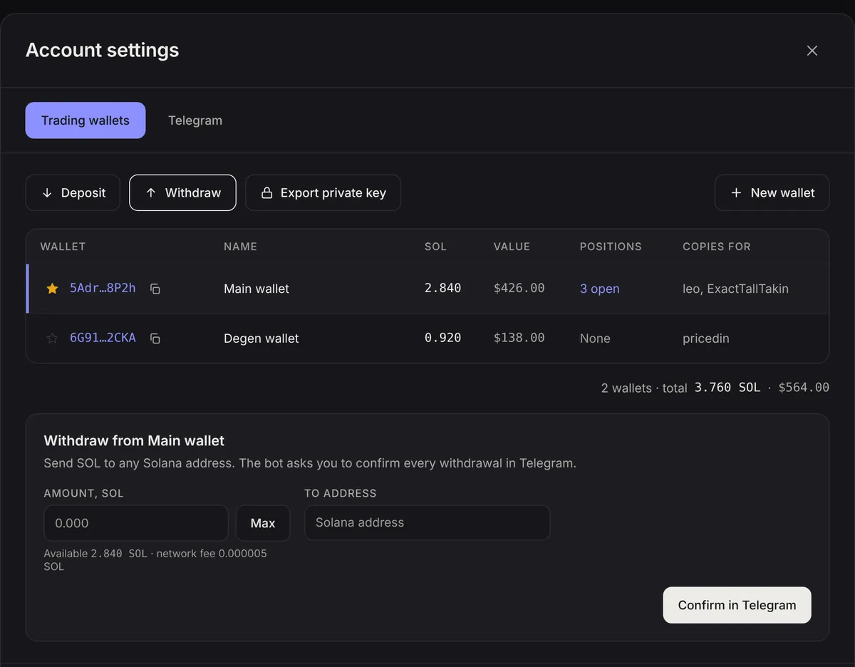This screenshot has height=667, width=855.
Task: Click the leo, ExactTallTakin copies cell
Action: coord(736,289)
